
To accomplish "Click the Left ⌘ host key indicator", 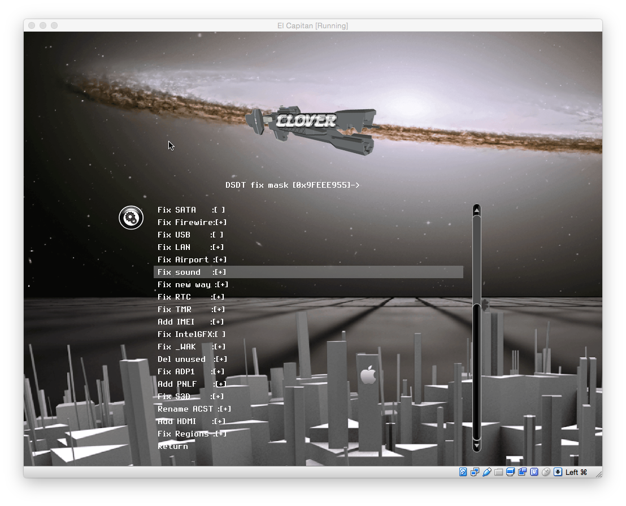I will point(576,472).
